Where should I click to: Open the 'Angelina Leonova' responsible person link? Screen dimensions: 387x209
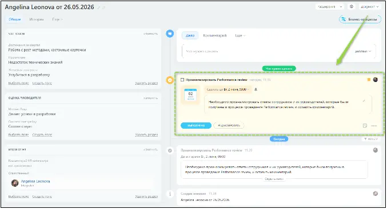[x=35, y=182]
